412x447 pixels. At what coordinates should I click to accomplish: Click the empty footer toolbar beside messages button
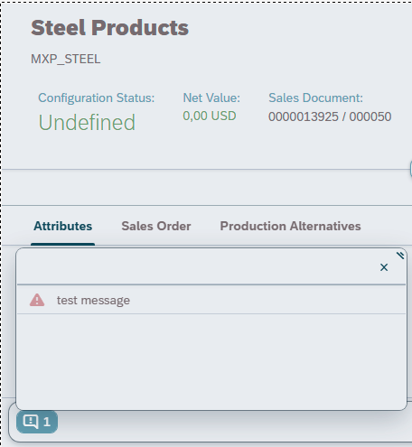point(235,425)
